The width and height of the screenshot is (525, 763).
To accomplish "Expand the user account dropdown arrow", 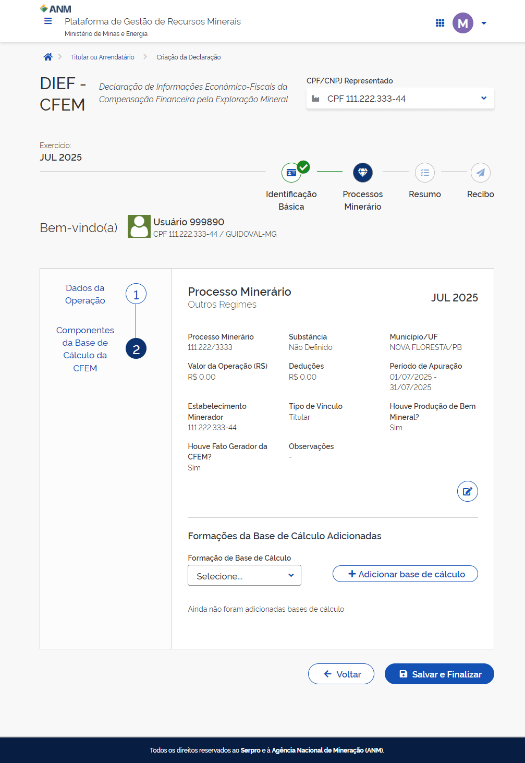I will pyautogui.click(x=484, y=23).
